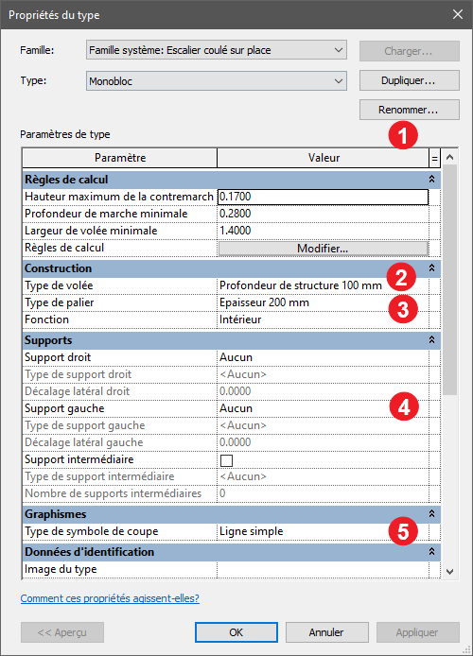Toggle the Support intermédiaire checkbox
Screen dimensions: 473x656
pyautogui.click(x=226, y=460)
